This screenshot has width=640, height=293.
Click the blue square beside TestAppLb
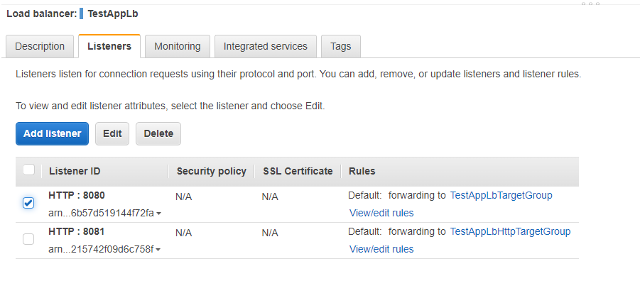(82, 13)
